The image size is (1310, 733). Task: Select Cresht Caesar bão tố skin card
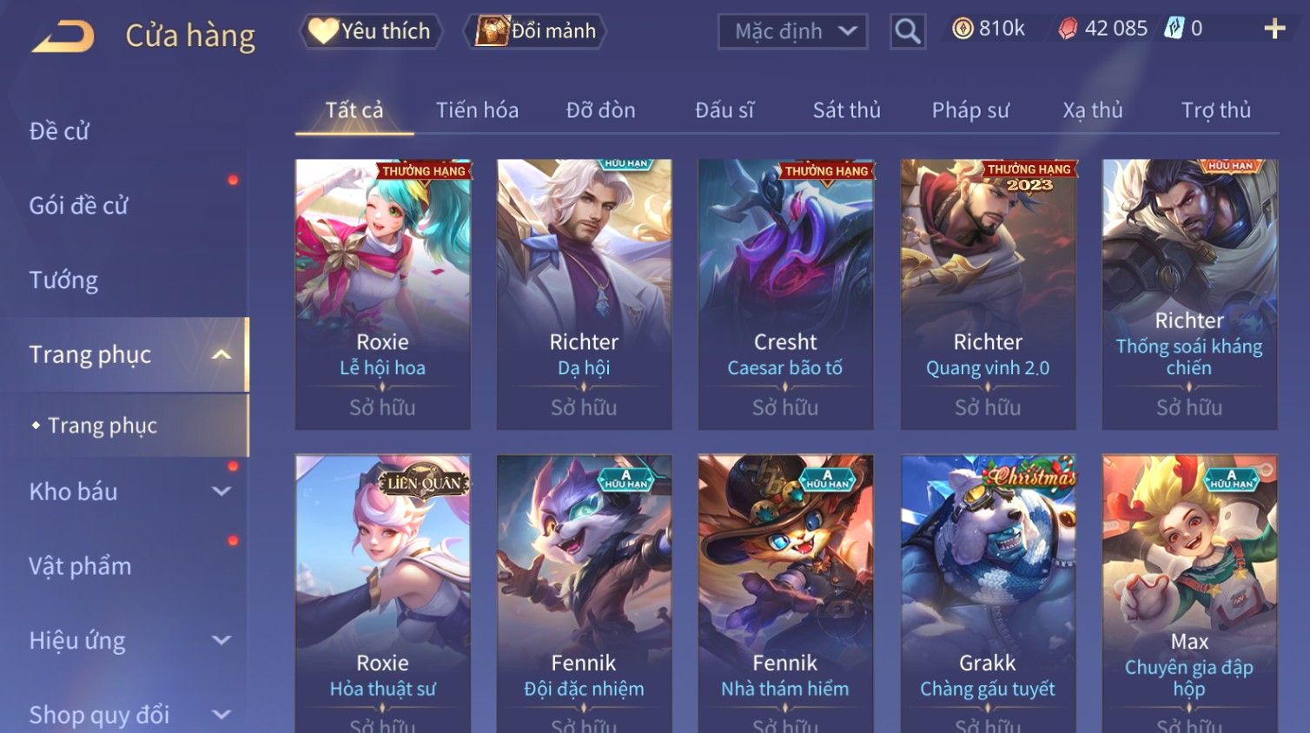point(785,294)
